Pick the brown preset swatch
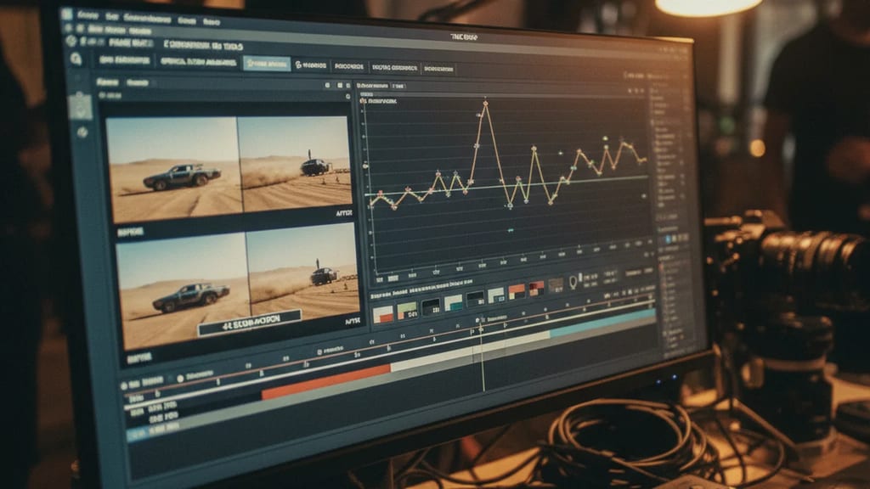Screen dimensions: 870x489 [556, 285]
